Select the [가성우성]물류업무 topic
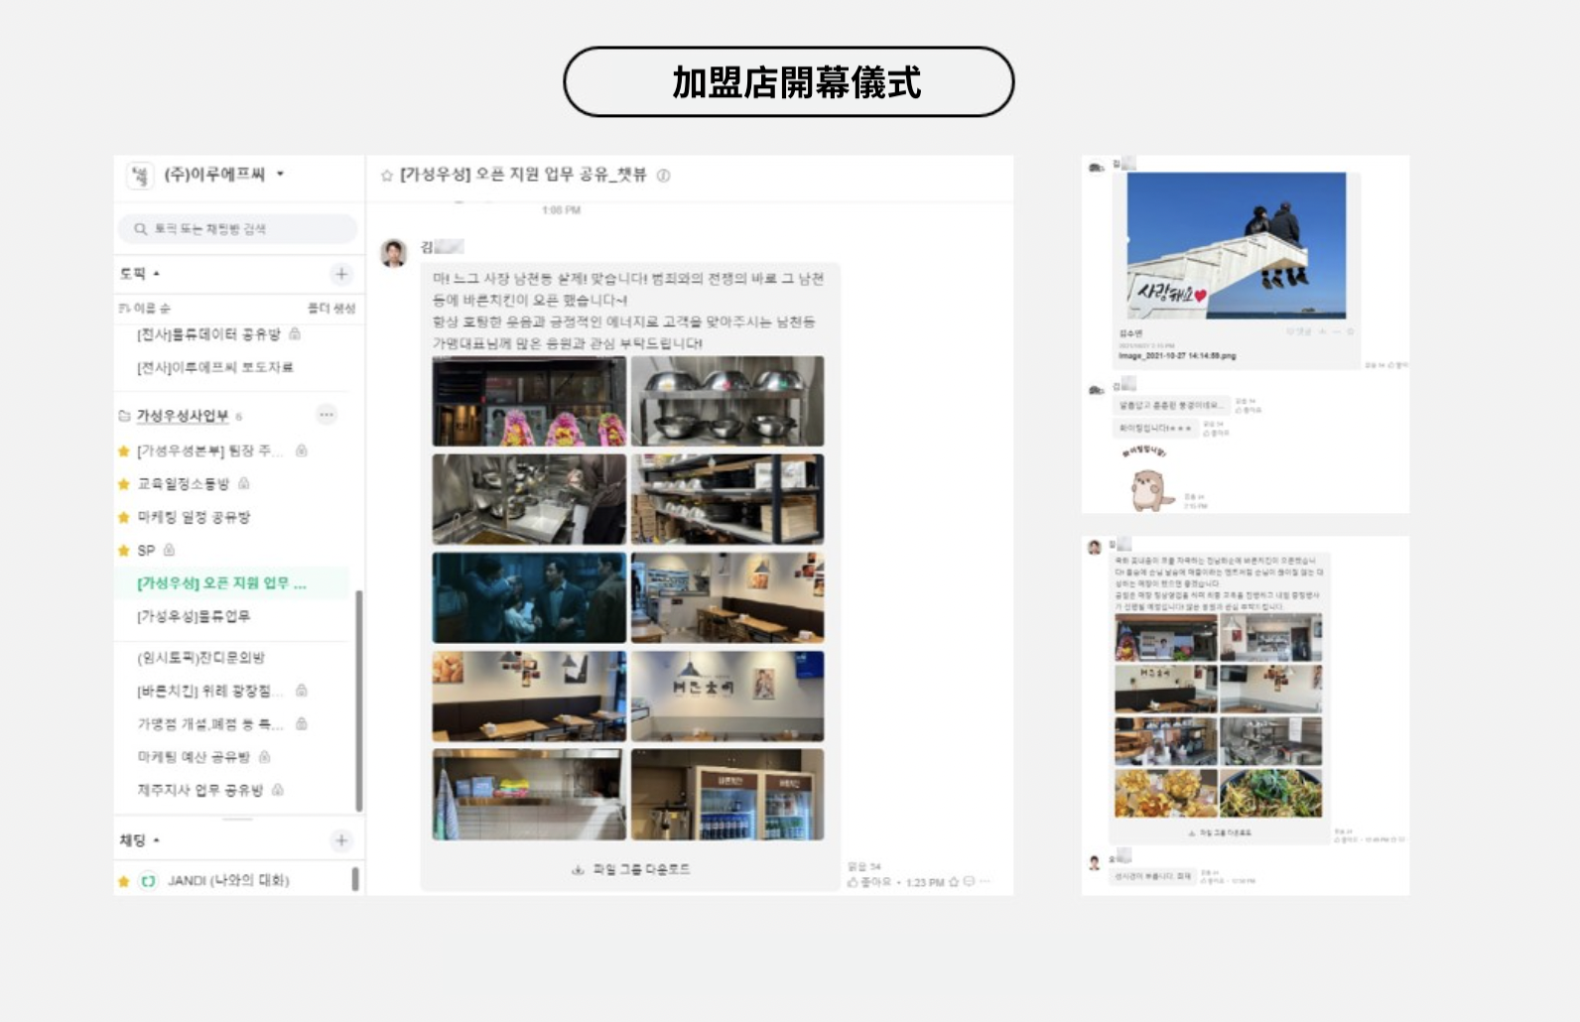The image size is (1580, 1022). (194, 616)
